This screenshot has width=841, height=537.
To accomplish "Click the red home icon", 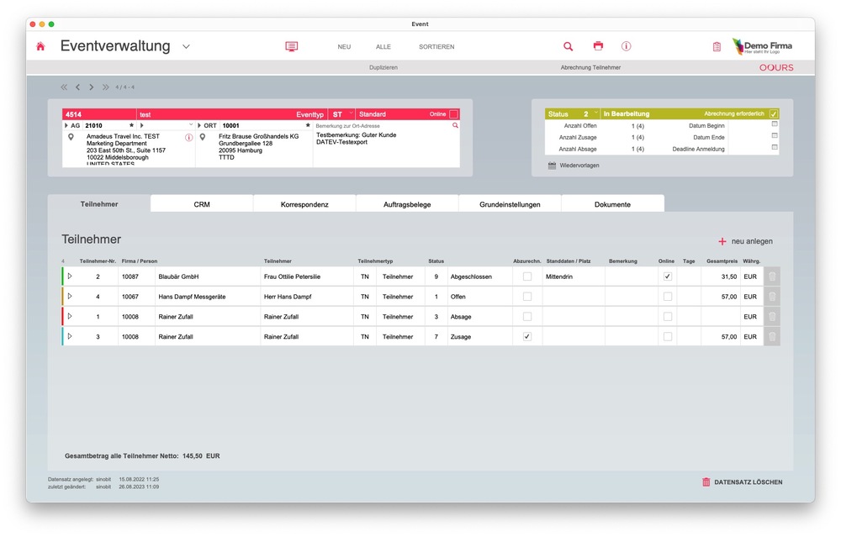I will [40, 47].
